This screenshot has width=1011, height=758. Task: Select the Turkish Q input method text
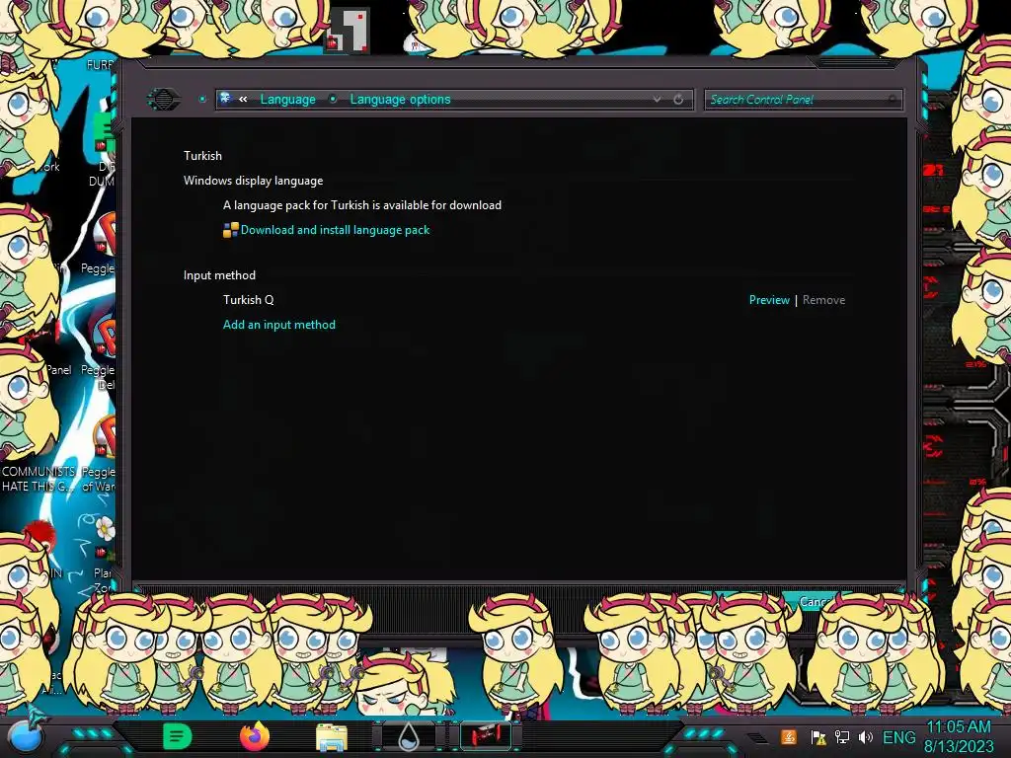pyautogui.click(x=248, y=300)
